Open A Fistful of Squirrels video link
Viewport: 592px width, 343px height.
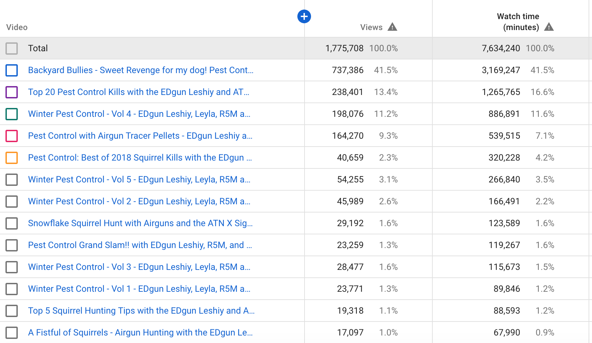click(140, 332)
